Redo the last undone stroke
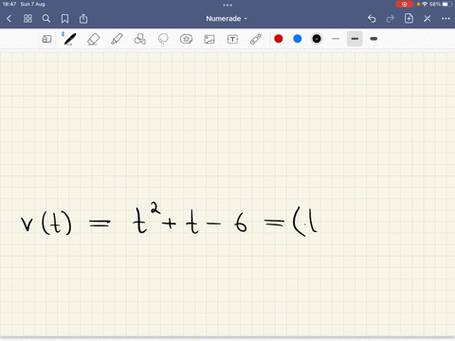Screen dimensions: 455x341 coord(391,19)
